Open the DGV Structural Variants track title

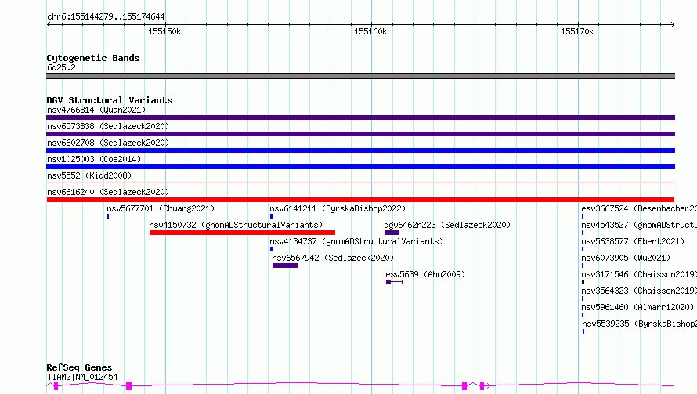[110, 100]
